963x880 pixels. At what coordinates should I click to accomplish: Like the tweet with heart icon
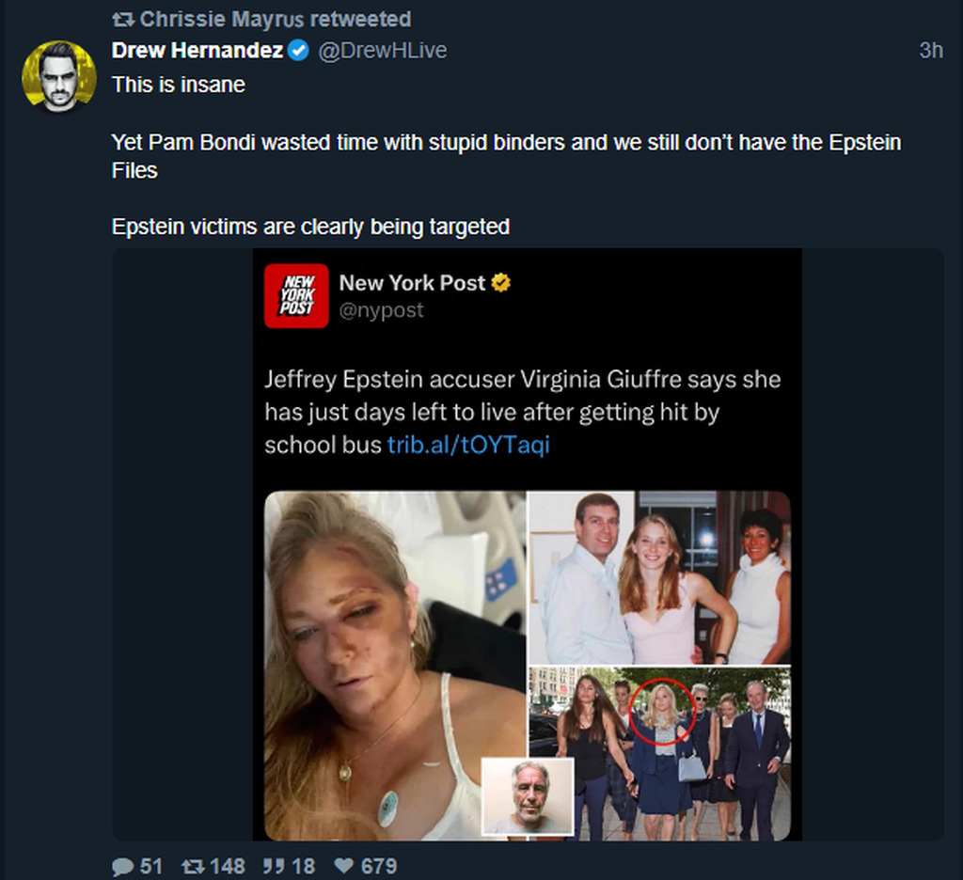[x=344, y=866]
